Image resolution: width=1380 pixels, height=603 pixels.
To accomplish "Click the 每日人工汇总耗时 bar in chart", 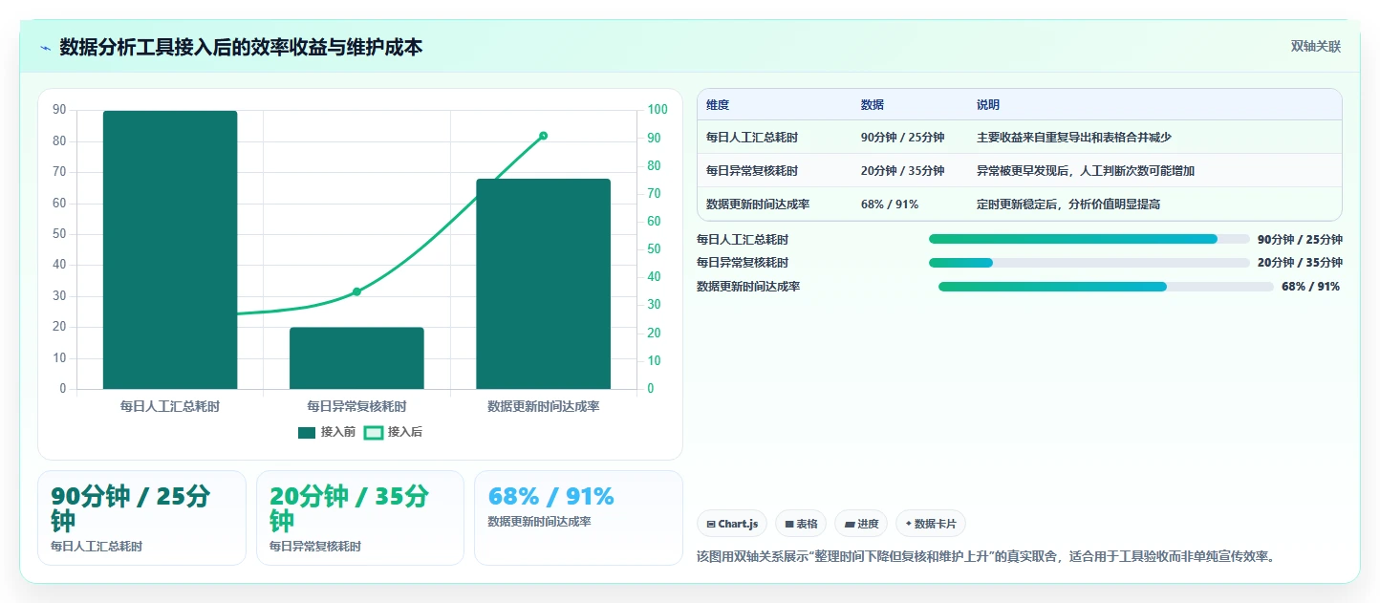I will pyautogui.click(x=170, y=249).
